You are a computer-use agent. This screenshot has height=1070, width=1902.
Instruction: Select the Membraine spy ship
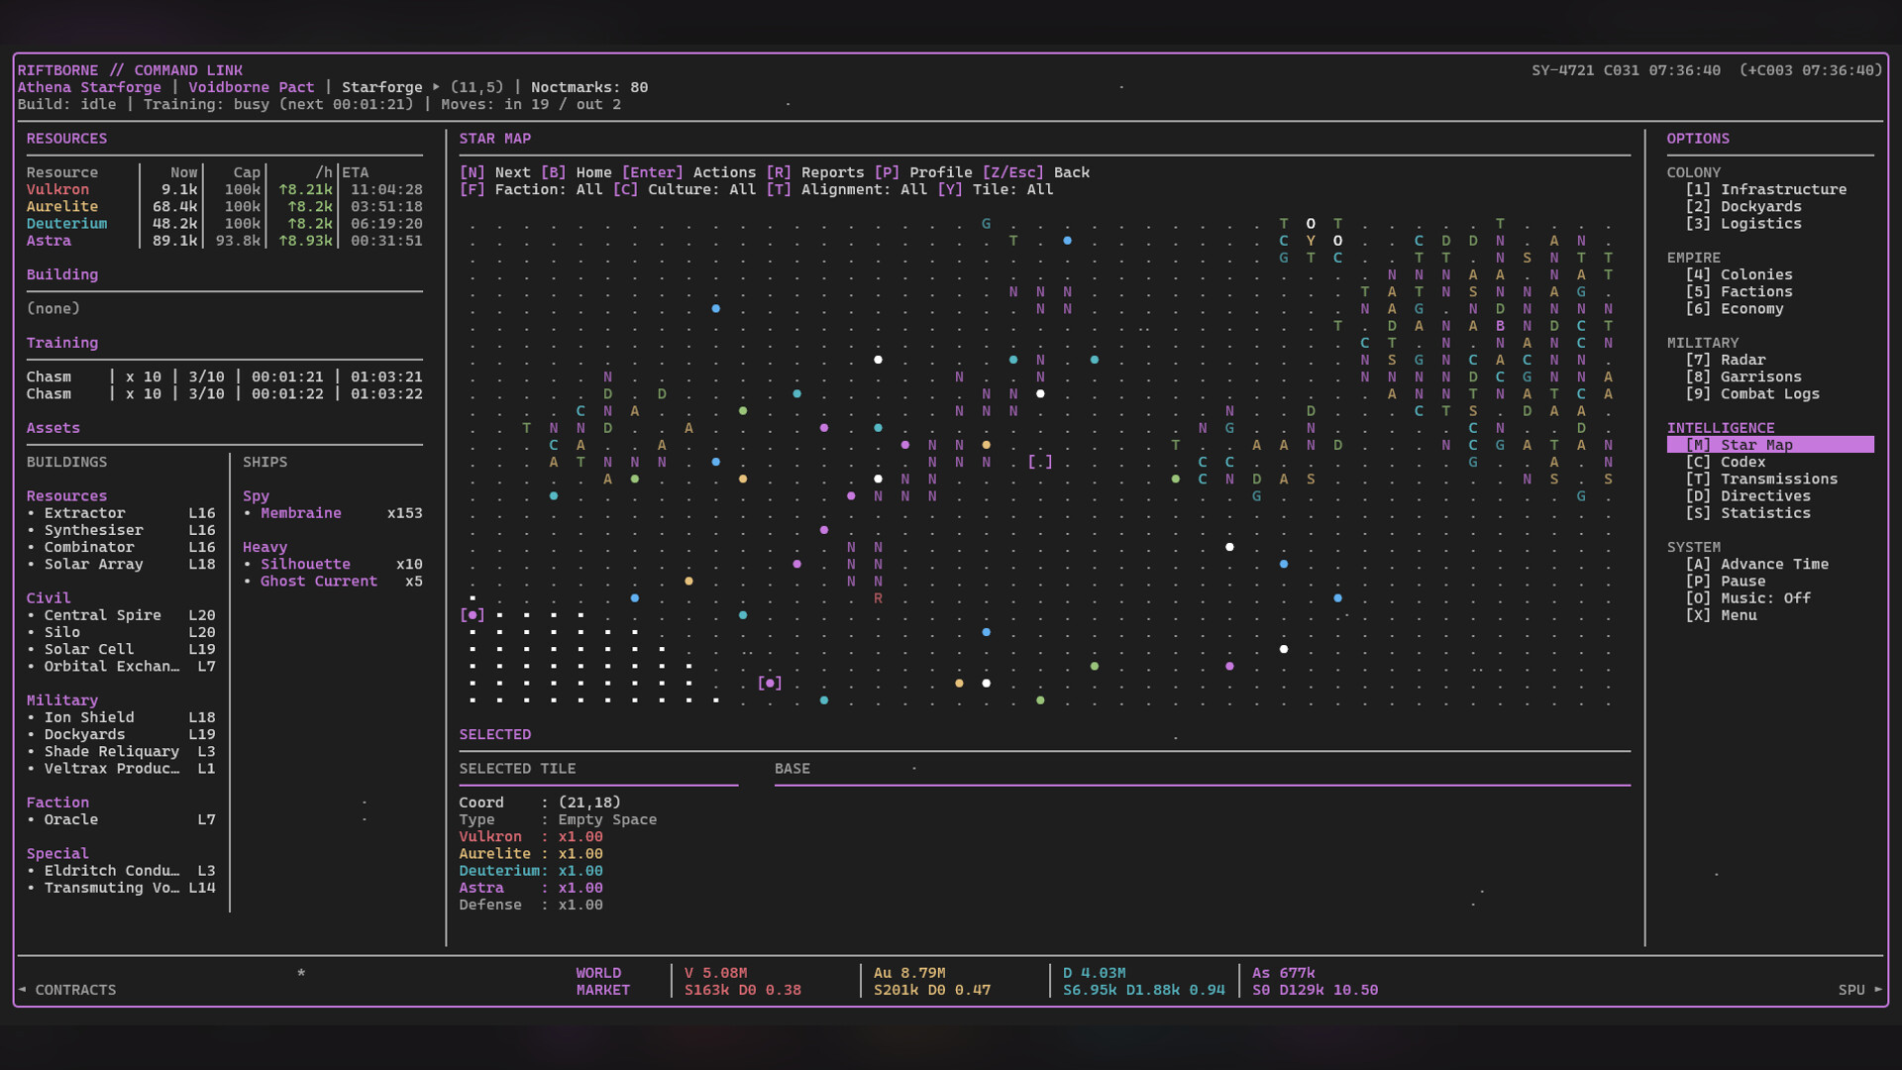(333, 513)
